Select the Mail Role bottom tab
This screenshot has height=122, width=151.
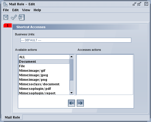coord(12,117)
